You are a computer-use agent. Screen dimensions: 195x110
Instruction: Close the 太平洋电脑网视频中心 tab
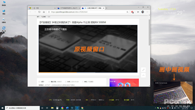(x=79, y=8)
